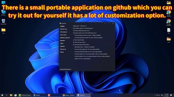Open the top-right desktop folder icon
Screen dimensions: 174x97
[169, 3]
